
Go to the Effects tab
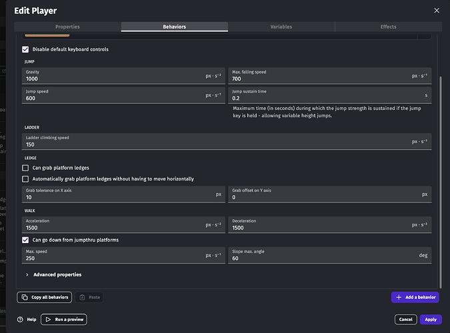(x=388, y=27)
